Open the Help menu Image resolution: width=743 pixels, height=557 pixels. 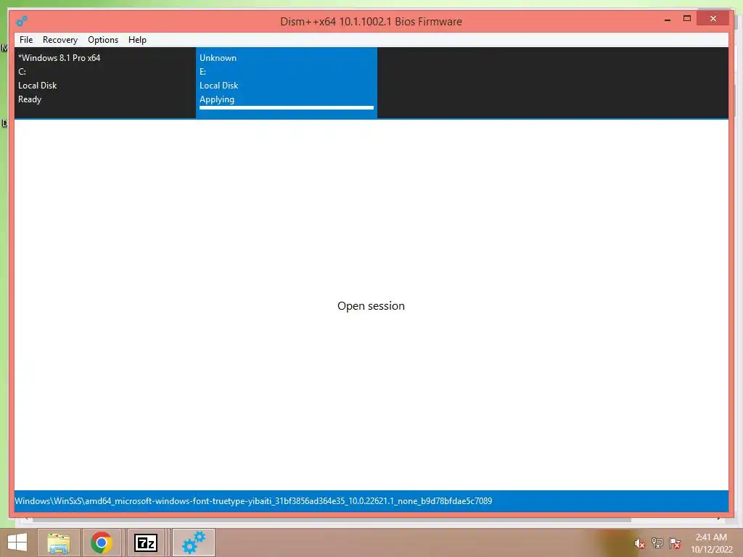click(137, 40)
